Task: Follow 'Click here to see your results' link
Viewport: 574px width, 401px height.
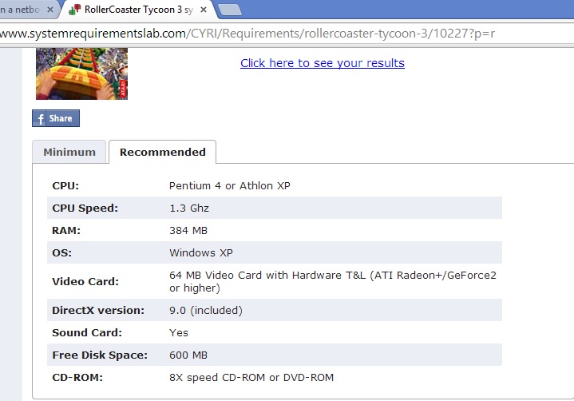Action: tap(323, 63)
